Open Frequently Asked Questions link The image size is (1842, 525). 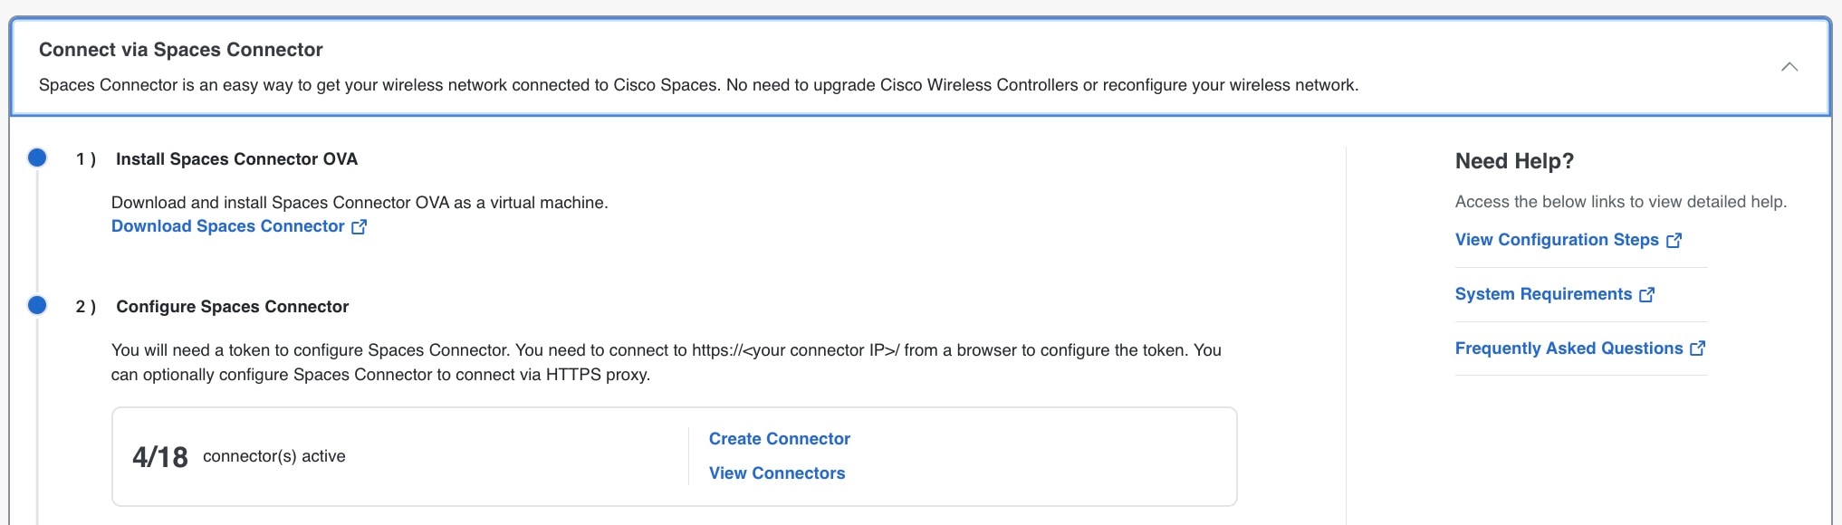pyautogui.click(x=1569, y=348)
